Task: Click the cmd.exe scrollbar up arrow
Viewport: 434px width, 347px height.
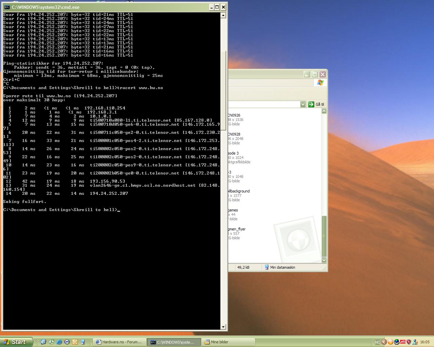Action: coord(223,15)
